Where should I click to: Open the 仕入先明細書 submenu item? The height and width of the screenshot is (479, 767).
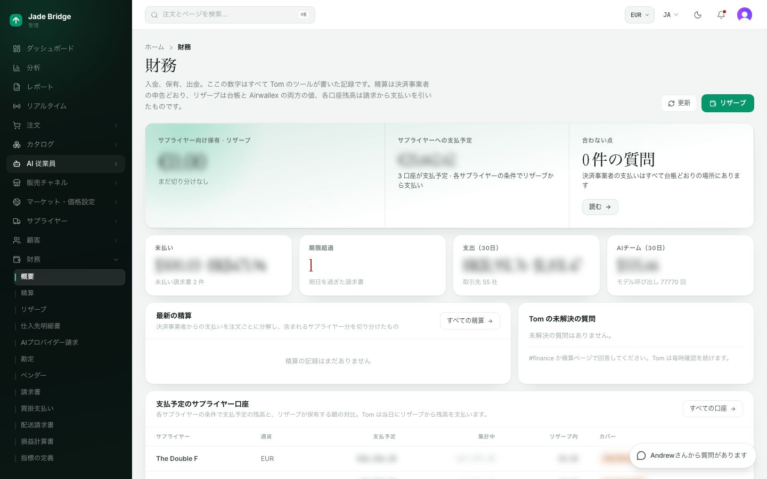pyautogui.click(x=69, y=326)
